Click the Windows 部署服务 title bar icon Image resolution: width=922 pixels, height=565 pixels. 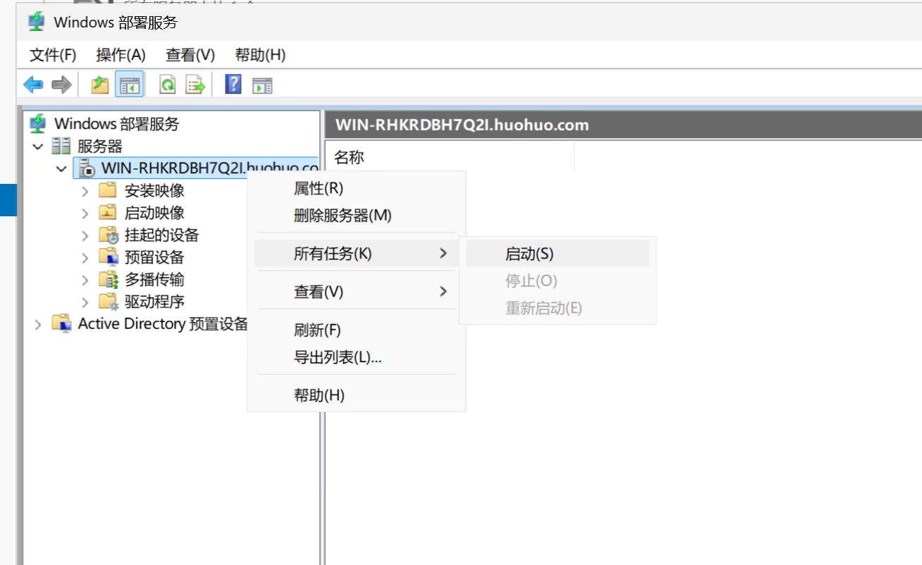click(x=37, y=22)
